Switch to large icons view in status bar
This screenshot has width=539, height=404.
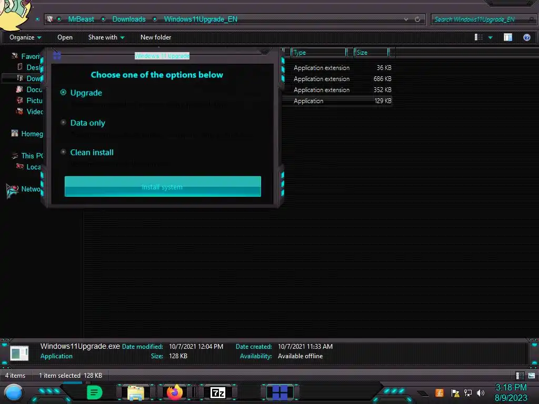[x=532, y=376]
